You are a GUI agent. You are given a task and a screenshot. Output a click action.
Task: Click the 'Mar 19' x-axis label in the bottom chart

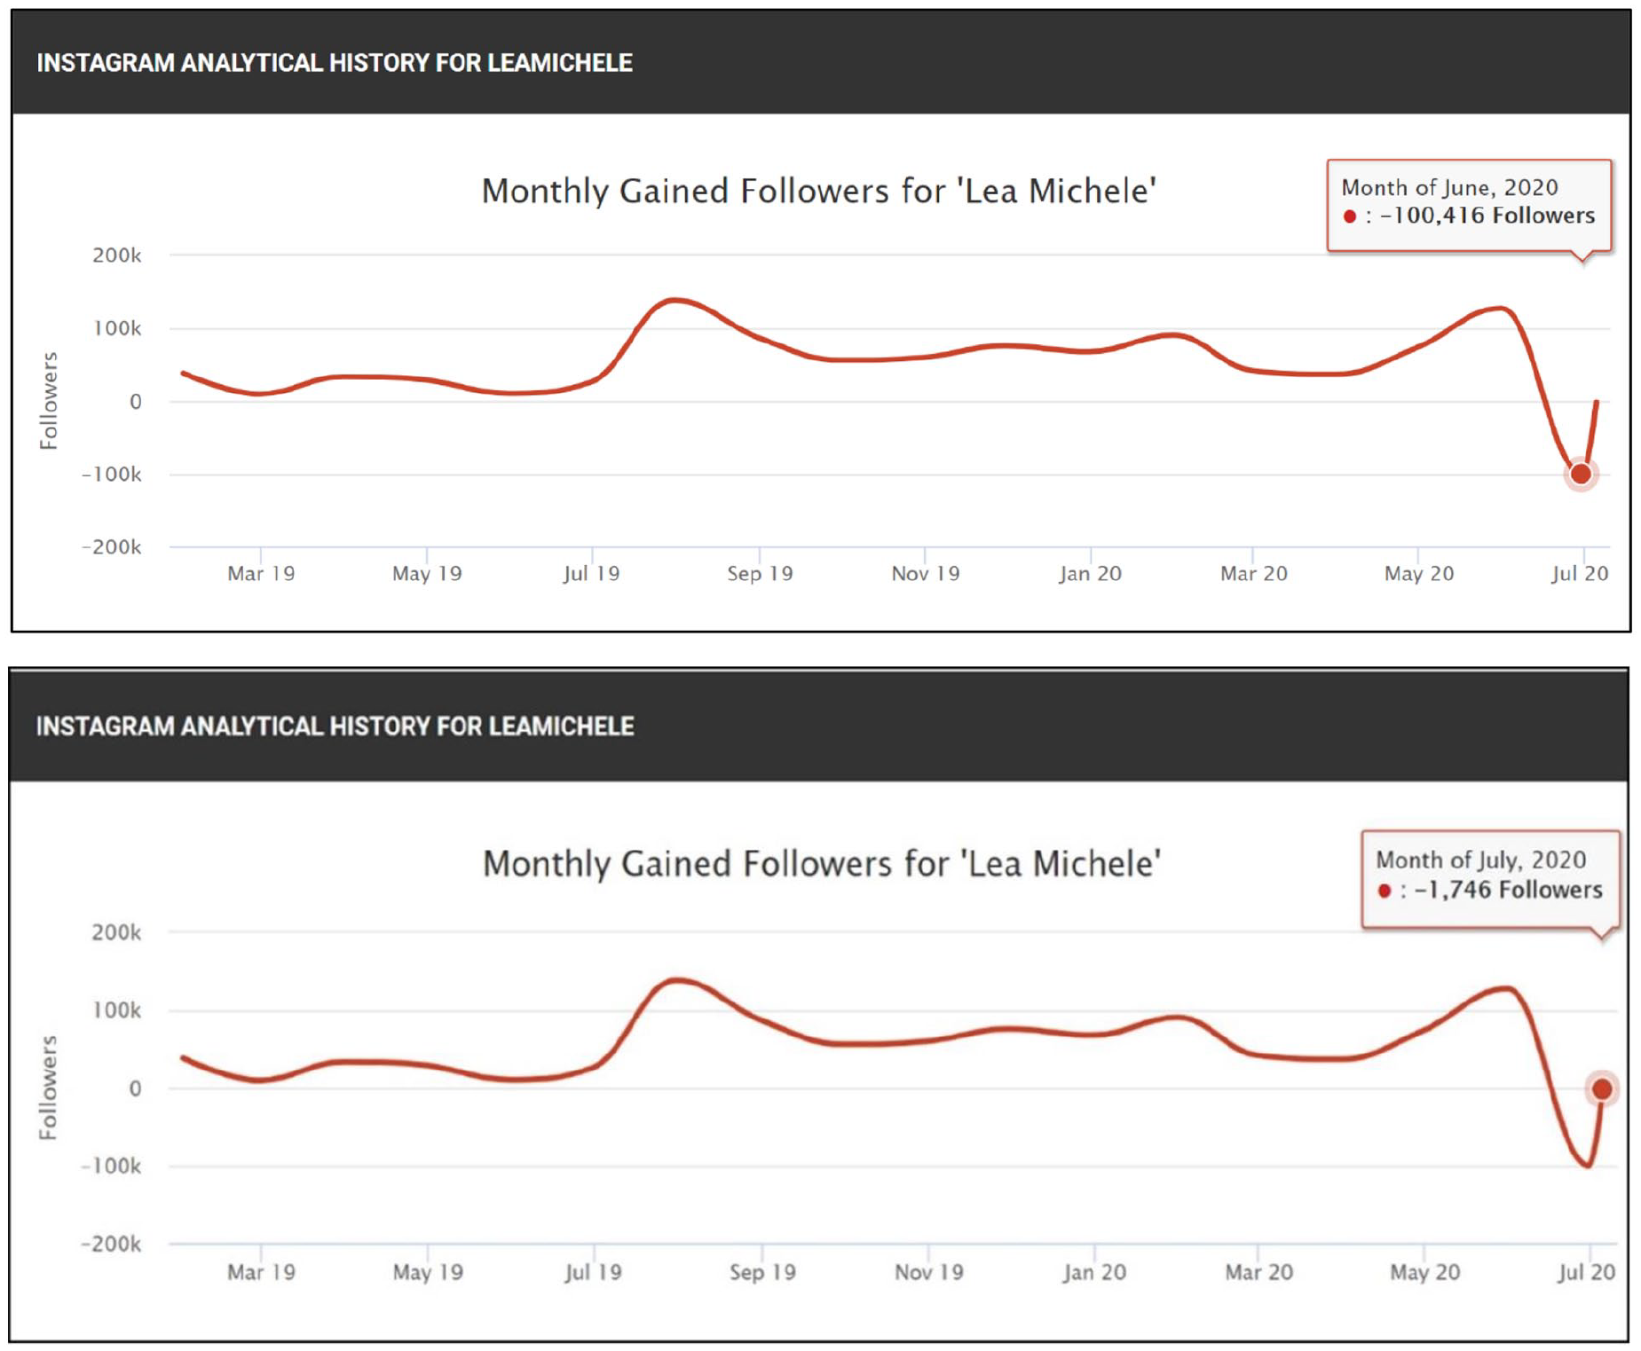pyautogui.click(x=261, y=1273)
